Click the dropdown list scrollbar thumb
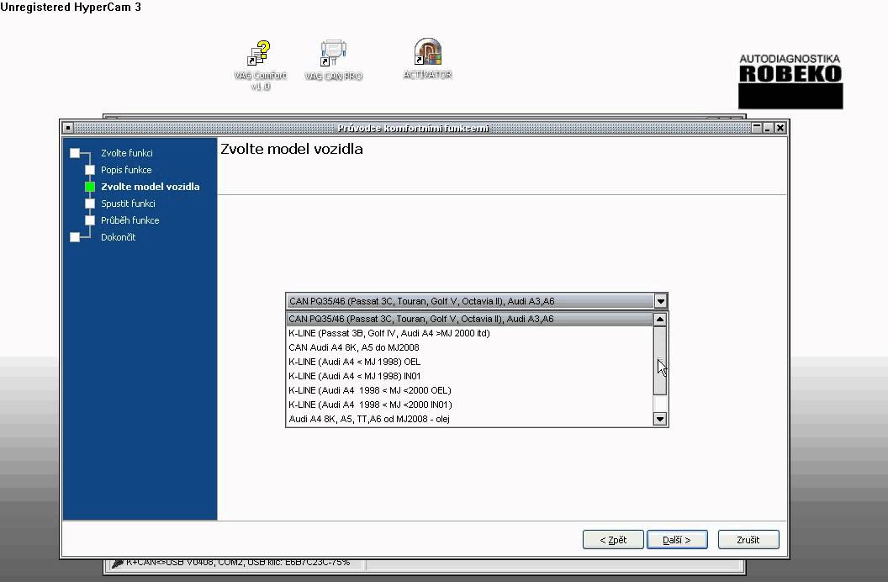This screenshot has width=888, height=582. coord(660,361)
